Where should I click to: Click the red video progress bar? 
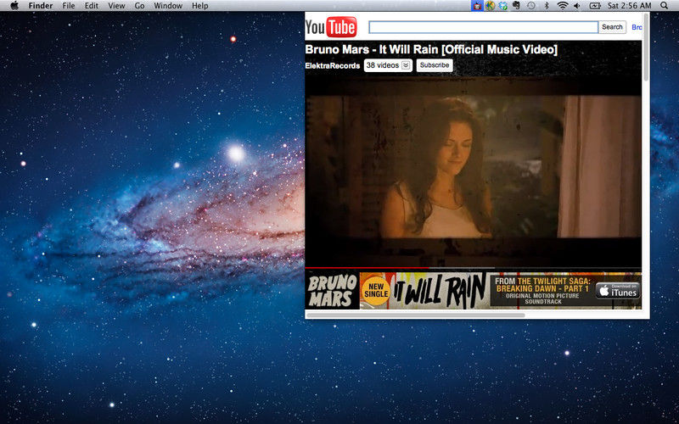tap(368, 268)
